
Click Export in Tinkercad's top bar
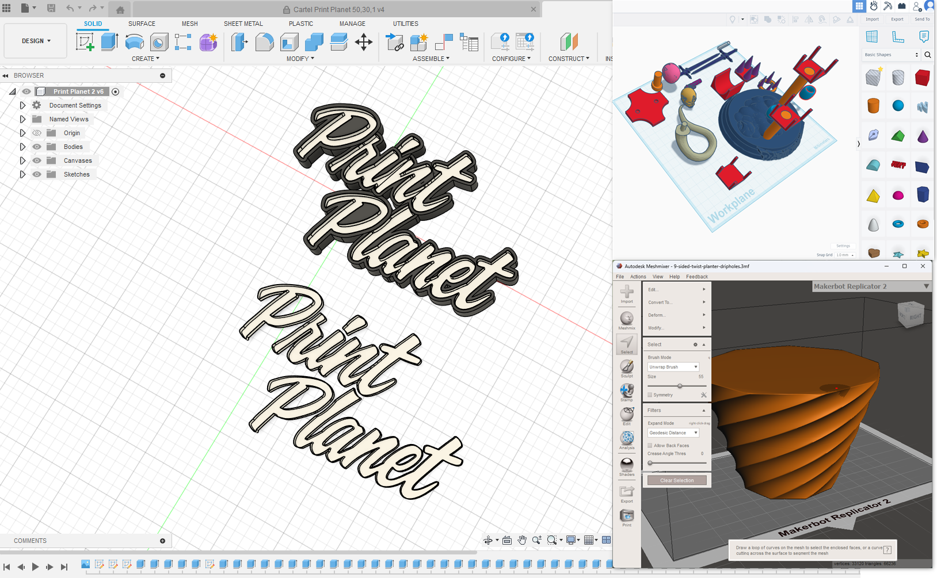click(x=897, y=19)
